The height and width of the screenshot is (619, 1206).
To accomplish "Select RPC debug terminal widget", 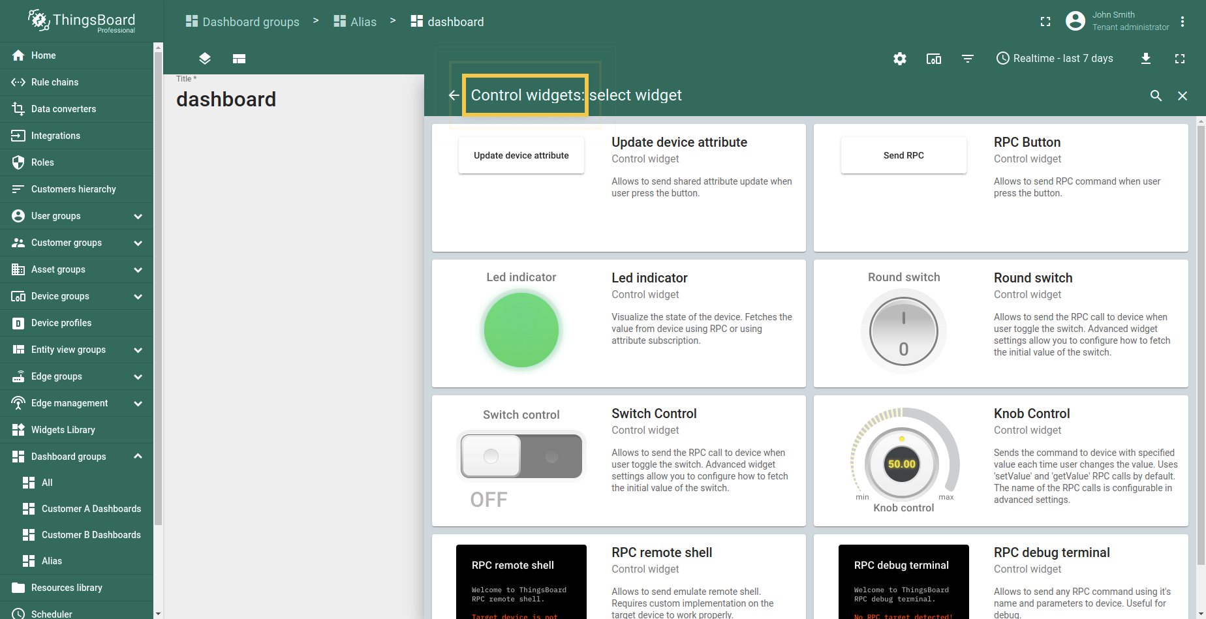I will [x=1001, y=577].
